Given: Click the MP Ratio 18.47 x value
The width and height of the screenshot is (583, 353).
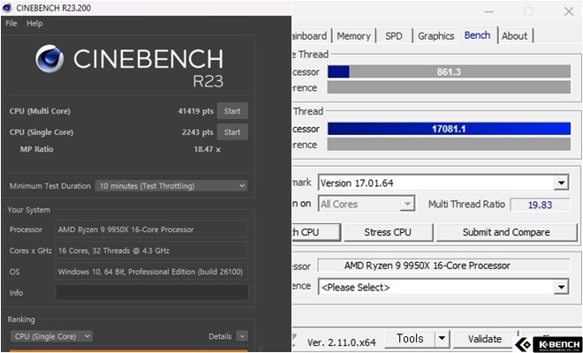Looking at the screenshot, I should (207, 149).
